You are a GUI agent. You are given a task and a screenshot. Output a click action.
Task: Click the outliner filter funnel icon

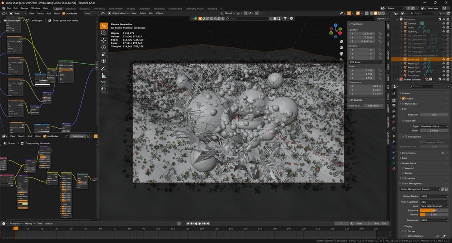(441, 13)
